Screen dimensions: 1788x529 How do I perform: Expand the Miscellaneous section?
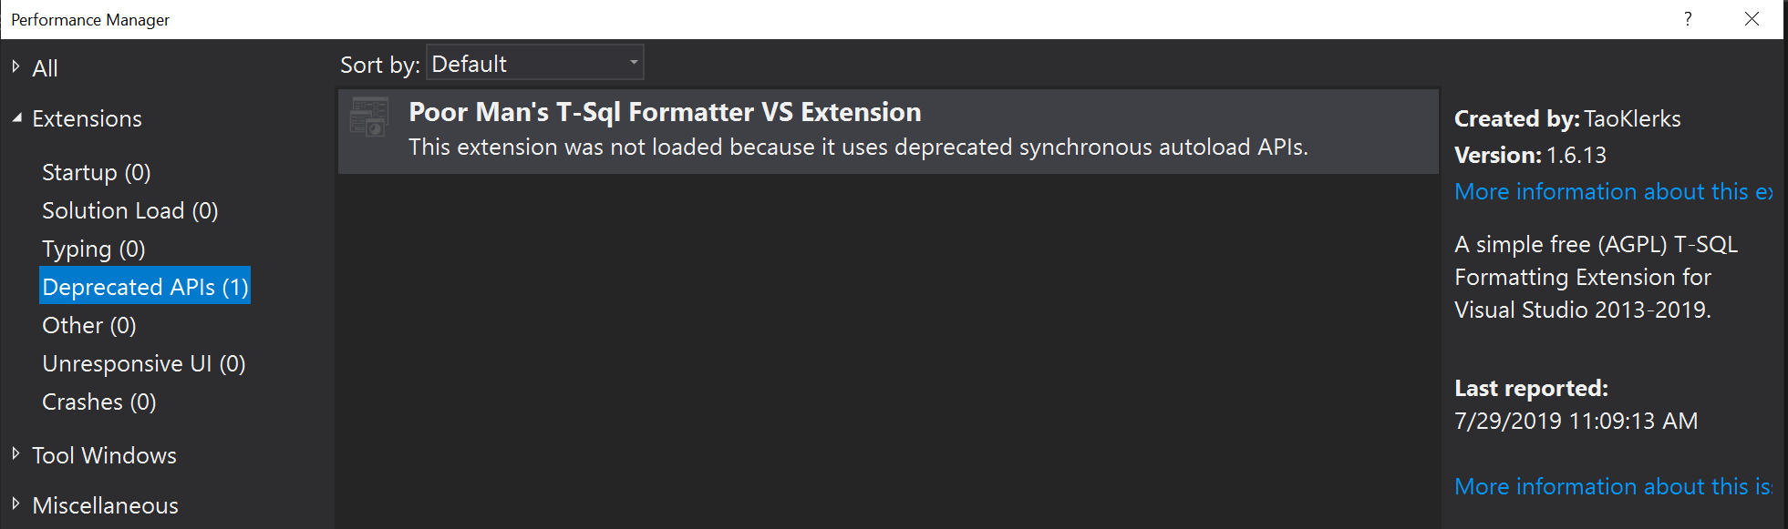click(x=16, y=504)
